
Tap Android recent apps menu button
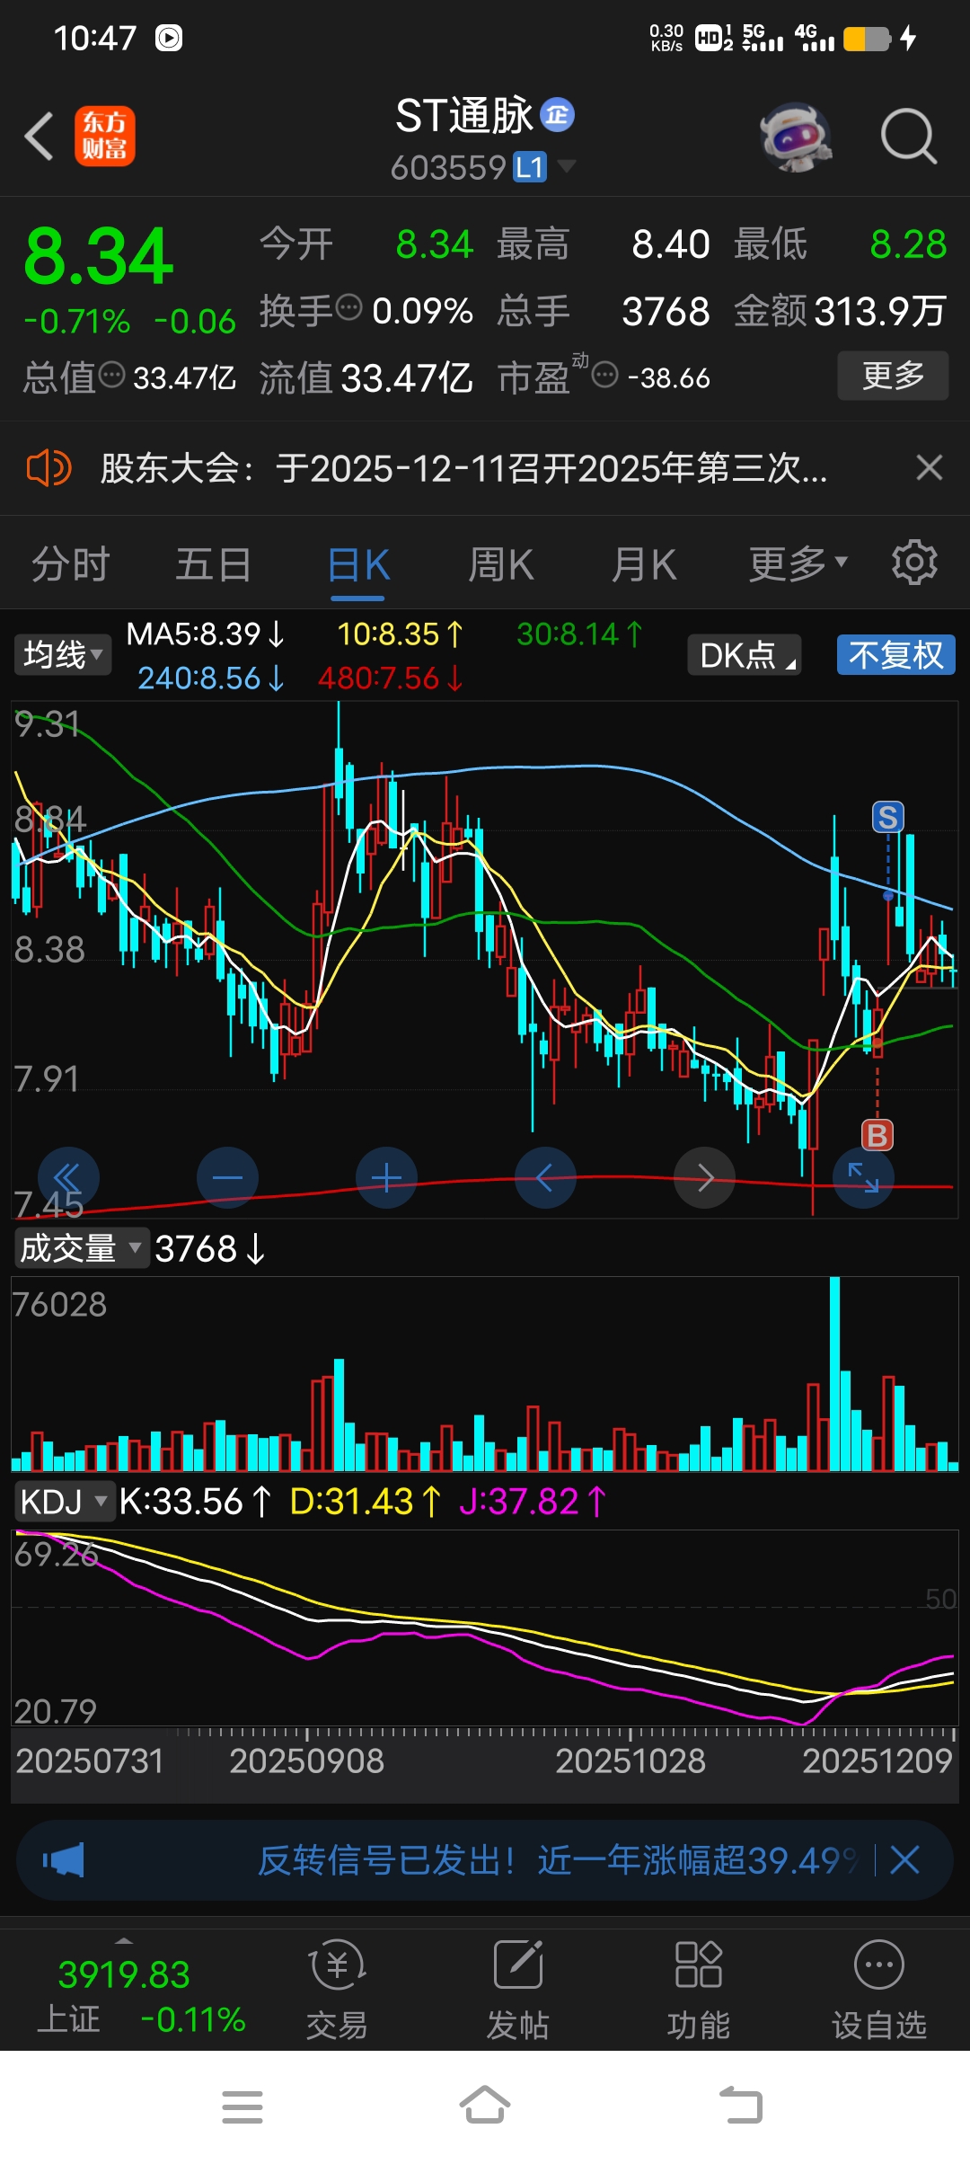tap(242, 2106)
